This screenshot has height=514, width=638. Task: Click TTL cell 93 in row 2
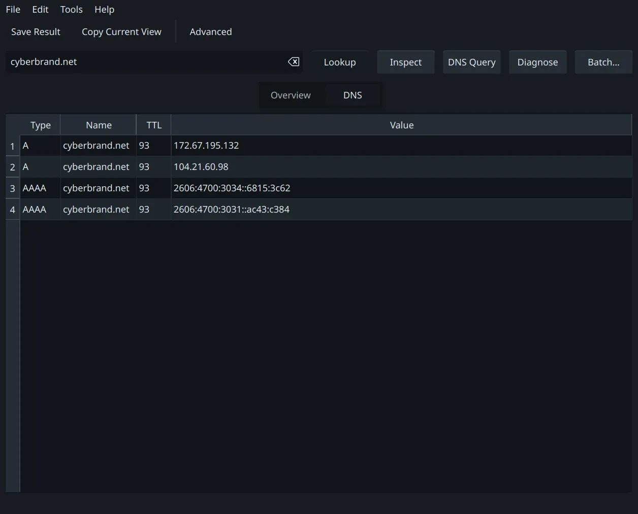(154, 167)
